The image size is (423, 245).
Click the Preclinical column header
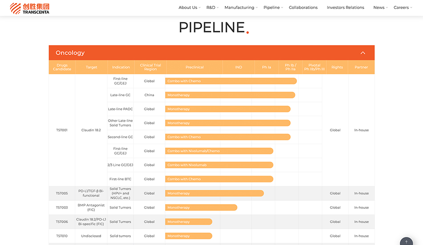tap(195, 67)
